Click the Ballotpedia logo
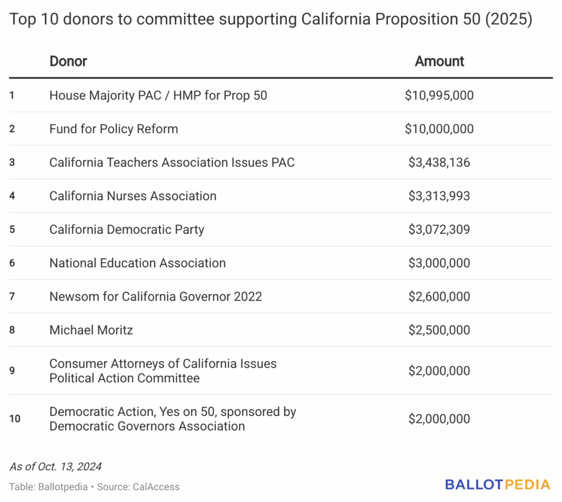The height and width of the screenshot is (502, 562). tap(497, 484)
